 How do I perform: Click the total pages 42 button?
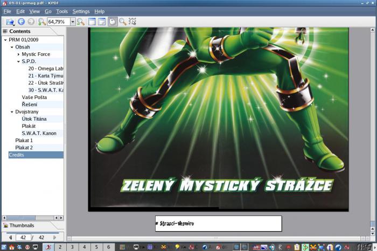click(x=41, y=238)
